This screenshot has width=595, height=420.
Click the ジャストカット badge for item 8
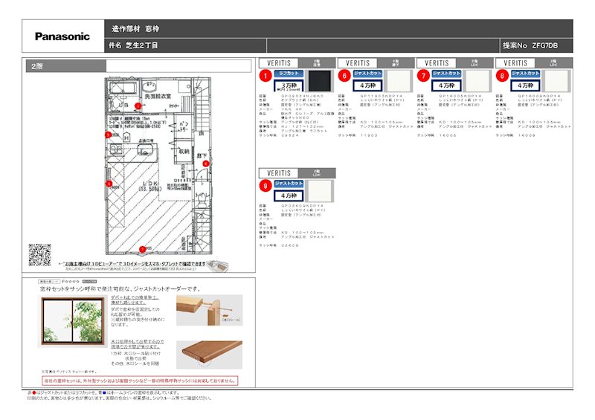[526, 74]
